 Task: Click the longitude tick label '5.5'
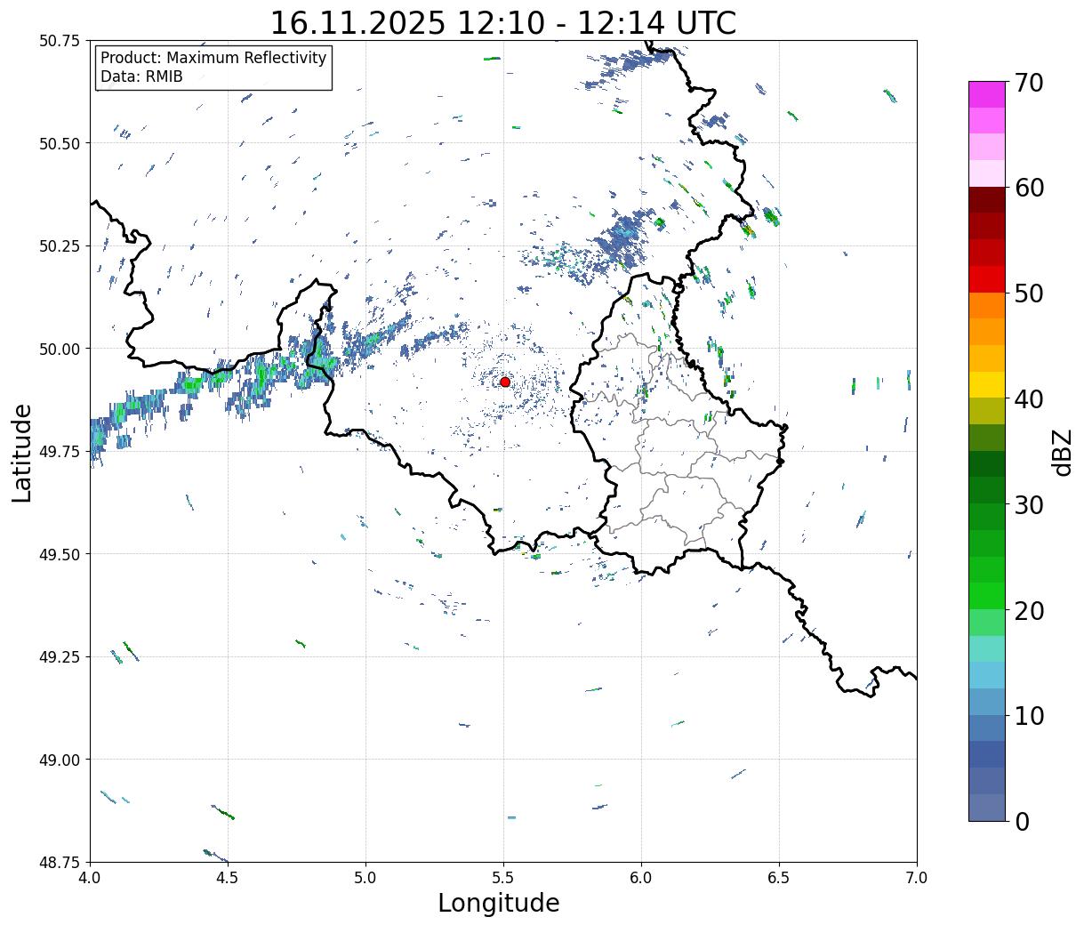(503, 878)
